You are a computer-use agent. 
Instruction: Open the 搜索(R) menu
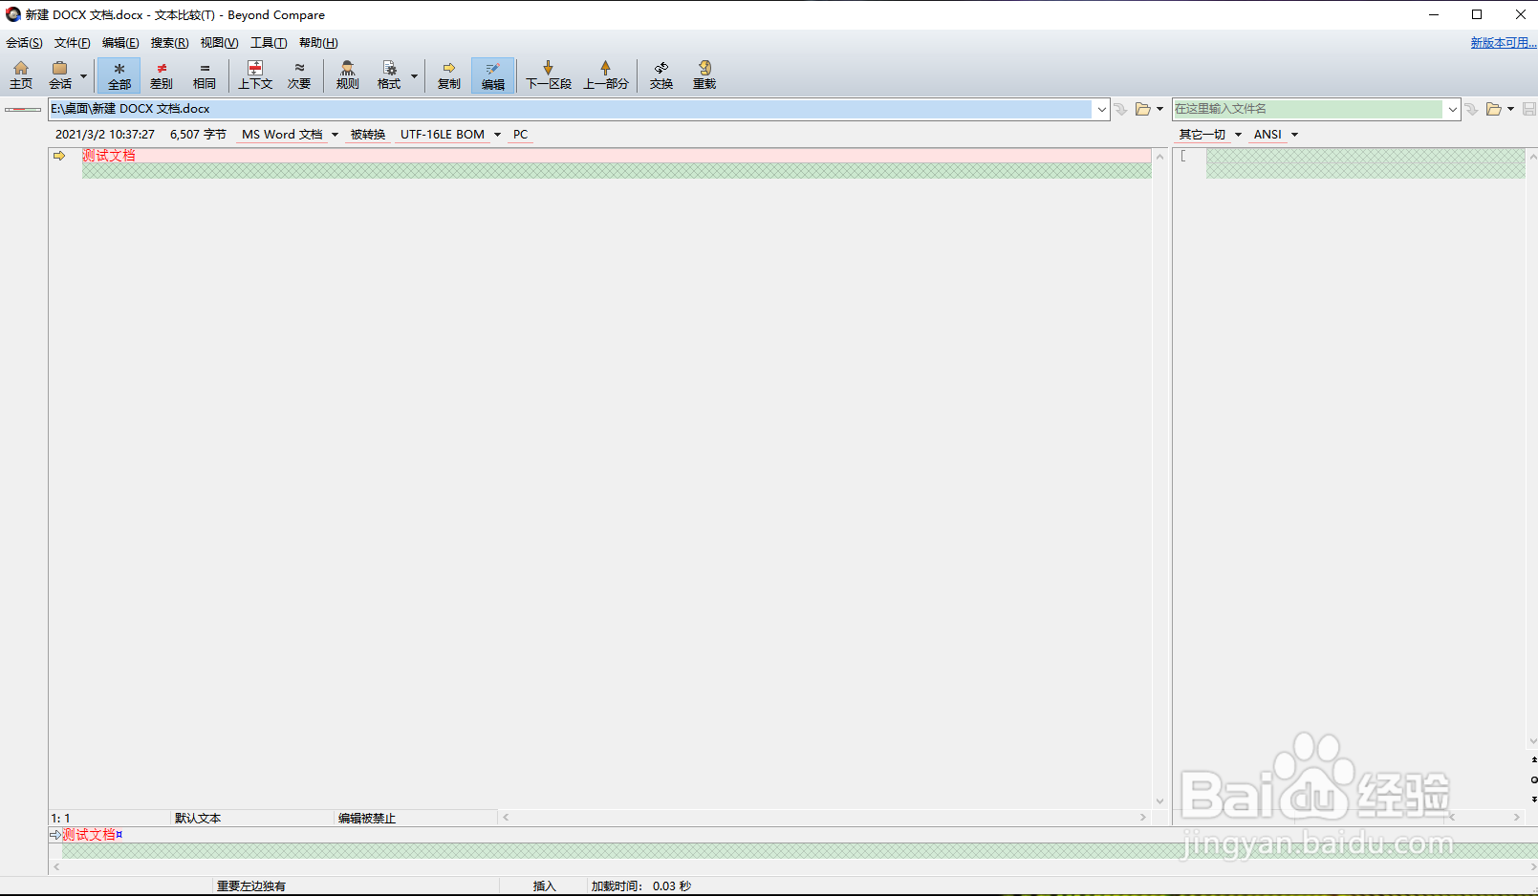pos(169,43)
